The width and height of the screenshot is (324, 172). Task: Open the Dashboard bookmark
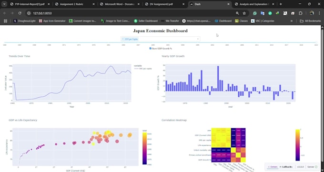pyautogui.click(x=223, y=21)
